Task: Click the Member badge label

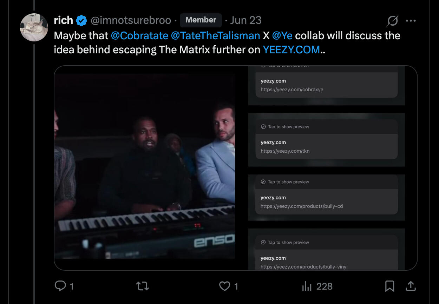Action: pyautogui.click(x=201, y=20)
